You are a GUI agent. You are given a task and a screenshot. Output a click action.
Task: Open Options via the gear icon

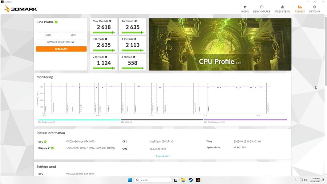coord(314,7)
